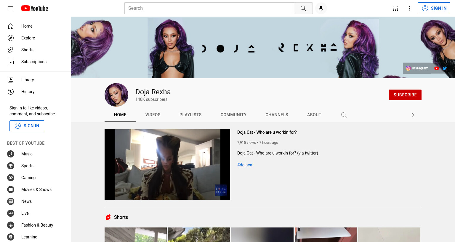Click '140K subscribers' text
This screenshot has height=242, width=455.
click(151, 99)
